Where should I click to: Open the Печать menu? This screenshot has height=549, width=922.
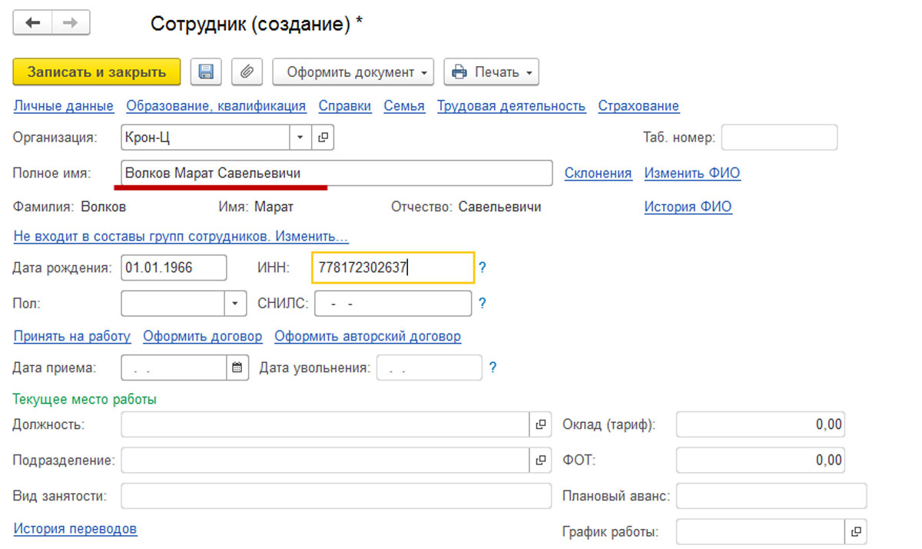coord(493,72)
